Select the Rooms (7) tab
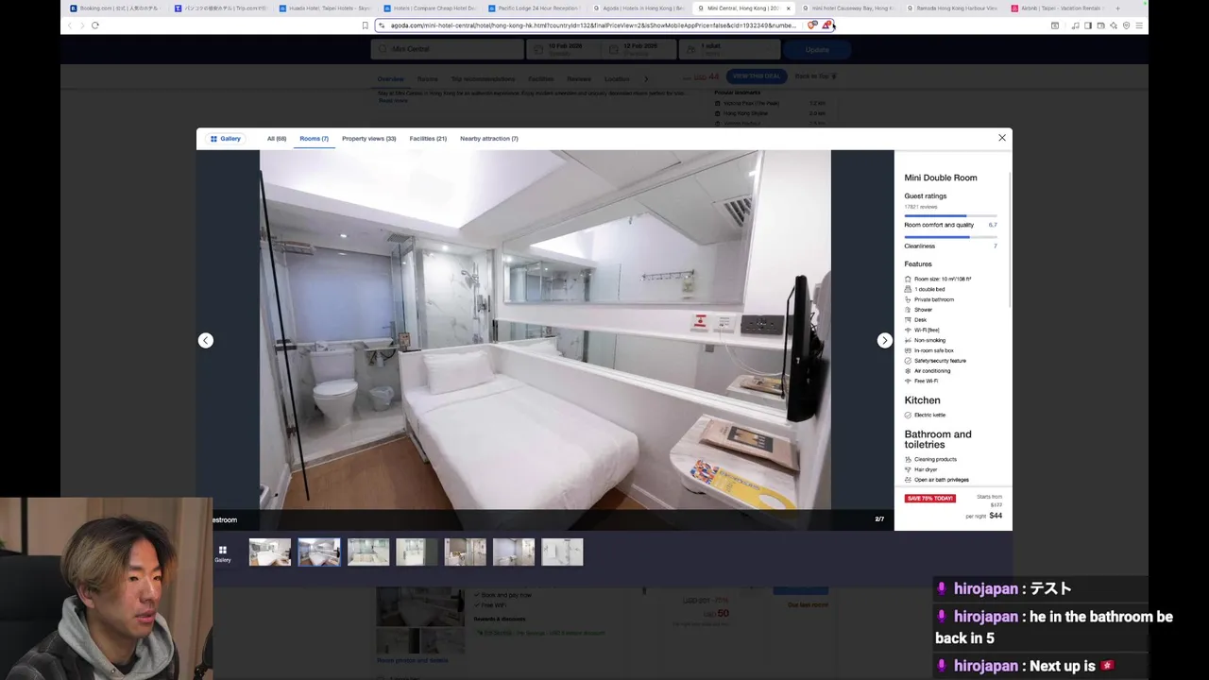The height and width of the screenshot is (680, 1209). 314,139
